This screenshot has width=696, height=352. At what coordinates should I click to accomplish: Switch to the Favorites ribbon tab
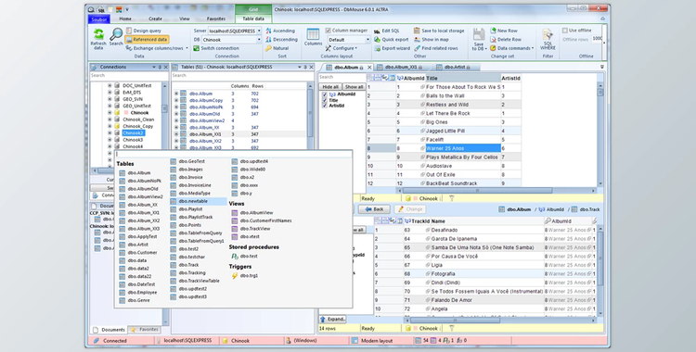tap(216, 19)
